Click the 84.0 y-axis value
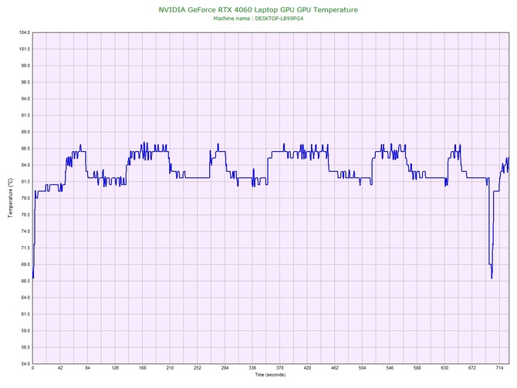The width and height of the screenshot is (517, 388). click(25, 165)
